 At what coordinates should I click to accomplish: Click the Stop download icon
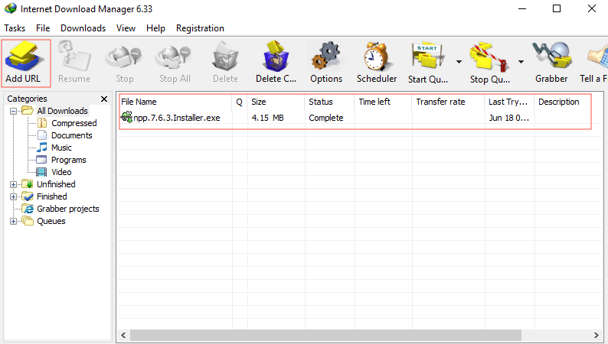pyautogui.click(x=124, y=57)
